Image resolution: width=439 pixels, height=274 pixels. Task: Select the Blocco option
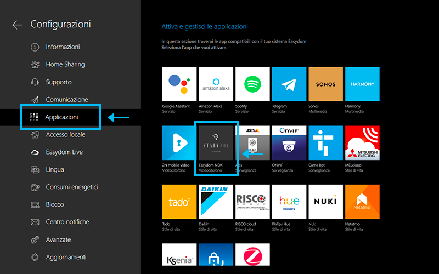point(55,204)
